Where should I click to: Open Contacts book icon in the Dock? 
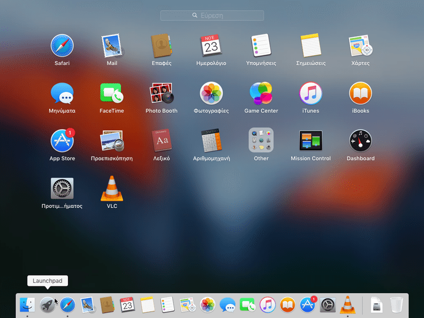coord(107,304)
